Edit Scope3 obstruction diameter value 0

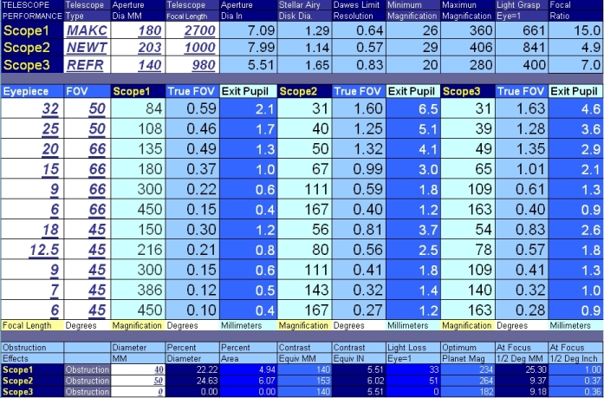click(x=138, y=392)
